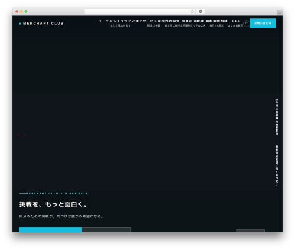Open Q&A よくある質問 menu item
This screenshot has width=295, height=250.
235,23
